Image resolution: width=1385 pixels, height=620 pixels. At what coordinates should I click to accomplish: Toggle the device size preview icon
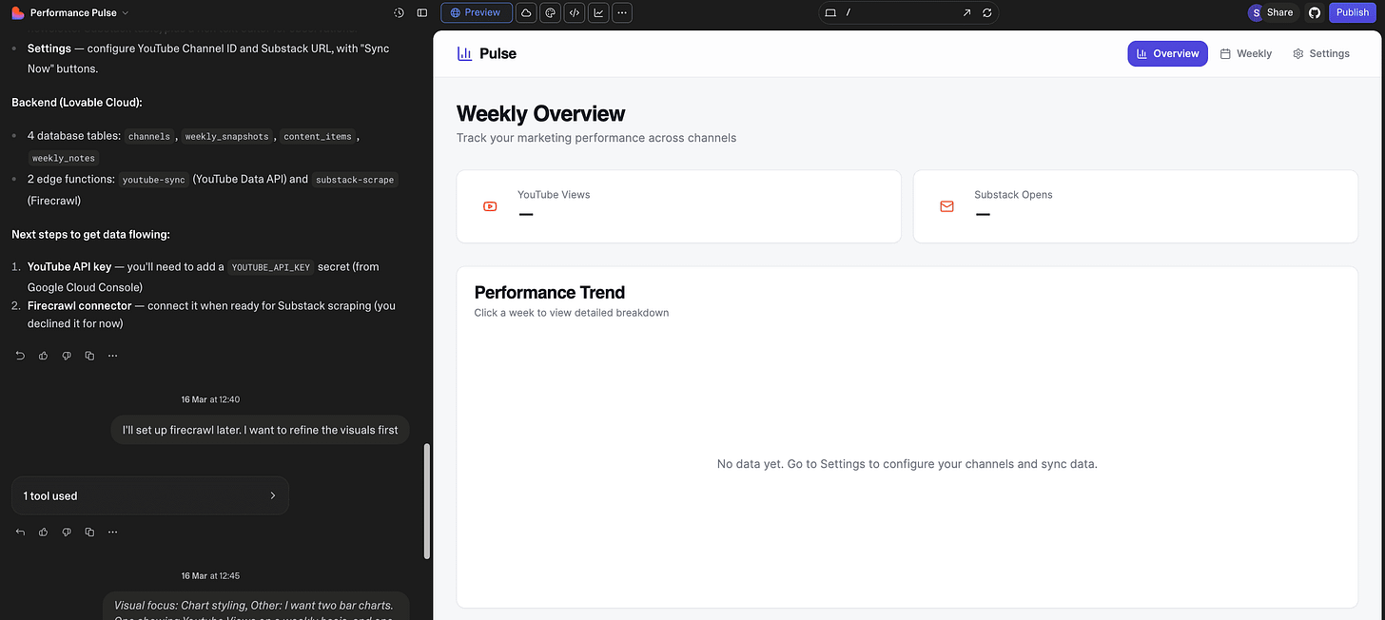[830, 12]
